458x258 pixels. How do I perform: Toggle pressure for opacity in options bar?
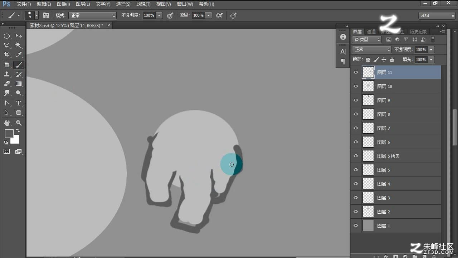point(170,15)
